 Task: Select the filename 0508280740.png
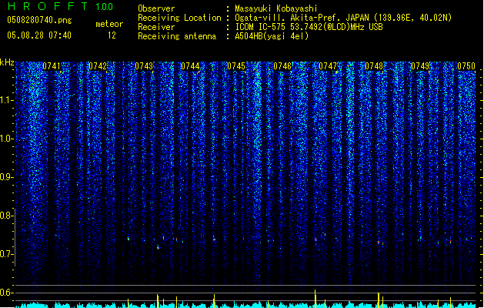point(39,20)
